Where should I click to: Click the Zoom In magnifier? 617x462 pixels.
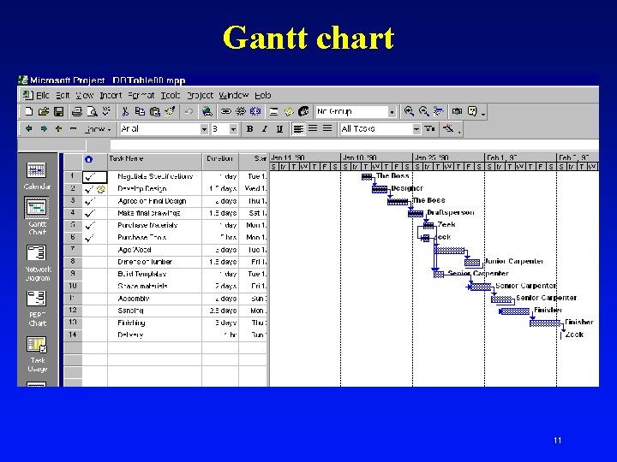pos(410,111)
